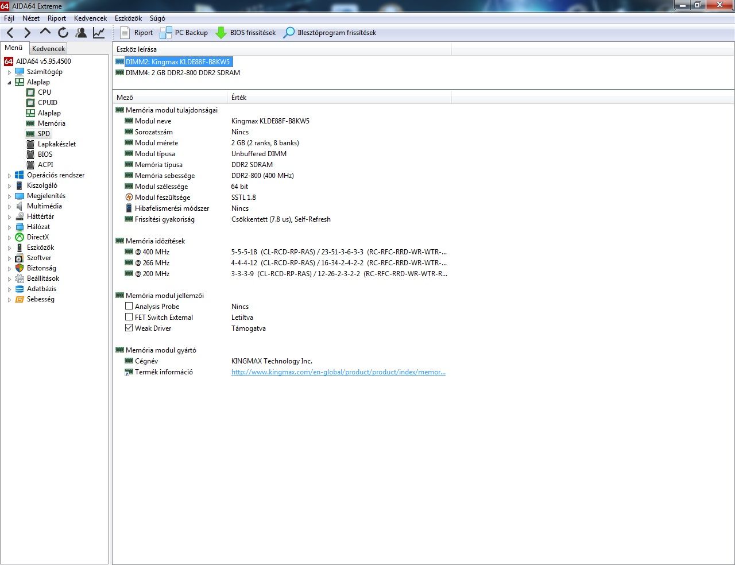This screenshot has width=735, height=565.
Task: Click the Biztonság shield icon
Action: click(20, 268)
